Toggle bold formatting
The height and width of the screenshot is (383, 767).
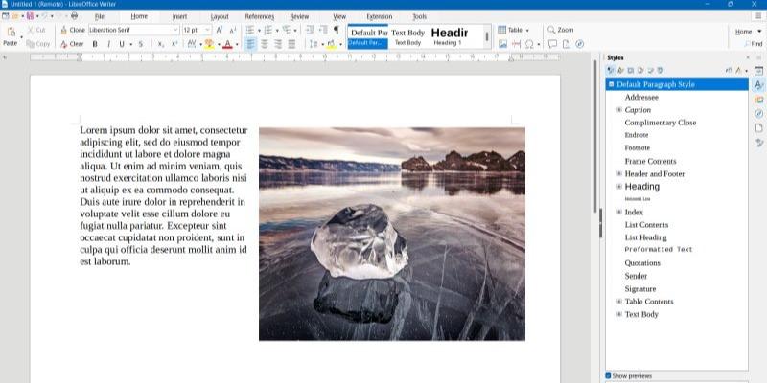(x=95, y=44)
